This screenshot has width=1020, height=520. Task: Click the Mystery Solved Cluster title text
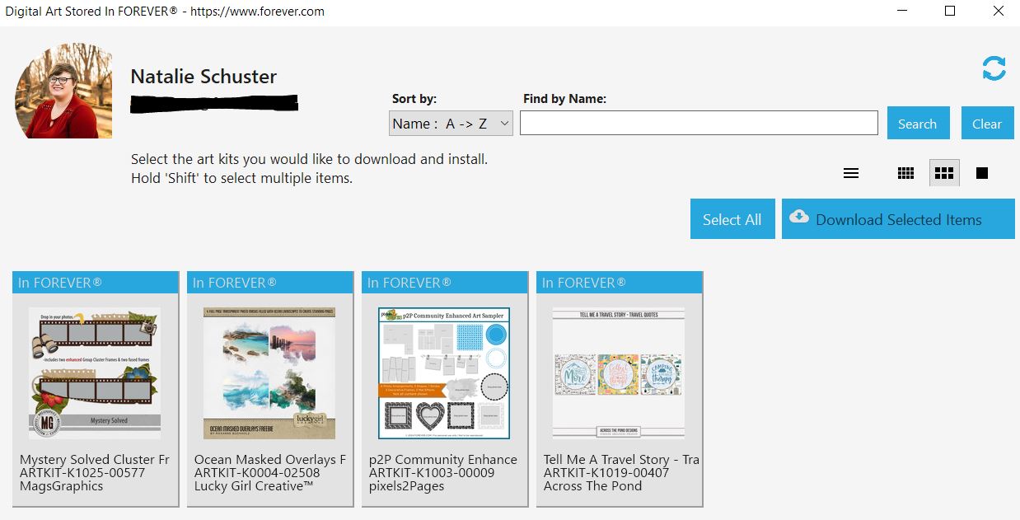click(95, 460)
